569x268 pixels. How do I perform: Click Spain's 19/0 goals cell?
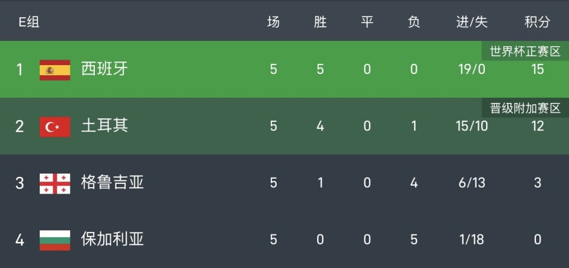(x=472, y=70)
